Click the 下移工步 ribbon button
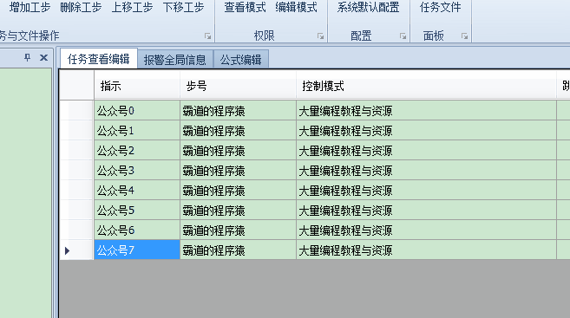The height and width of the screenshot is (318, 570). click(x=183, y=7)
